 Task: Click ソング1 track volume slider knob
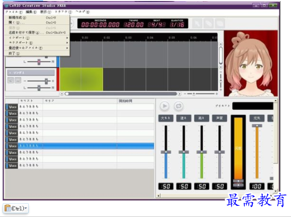tap(46, 81)
